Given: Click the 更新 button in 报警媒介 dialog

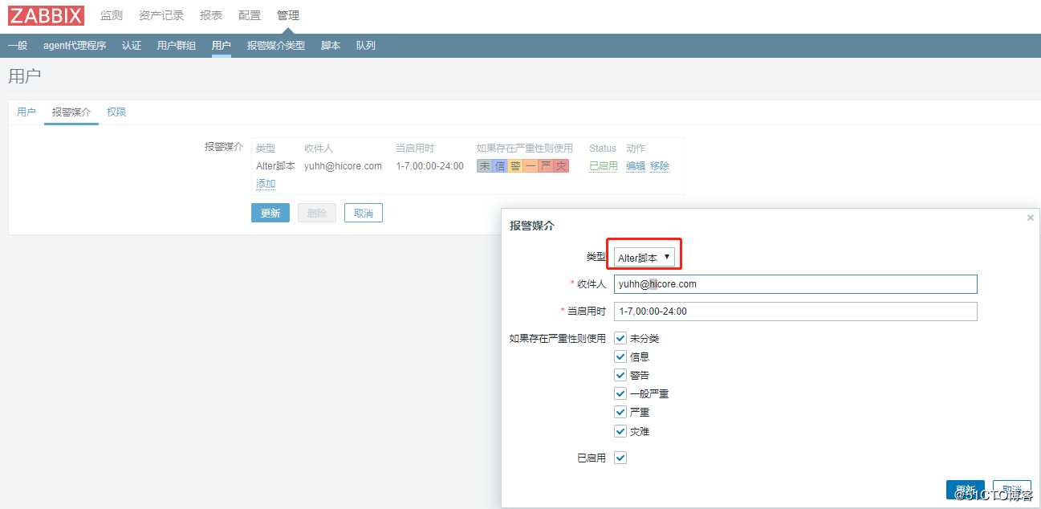Looking at the screenshot, I should point(966,490).
